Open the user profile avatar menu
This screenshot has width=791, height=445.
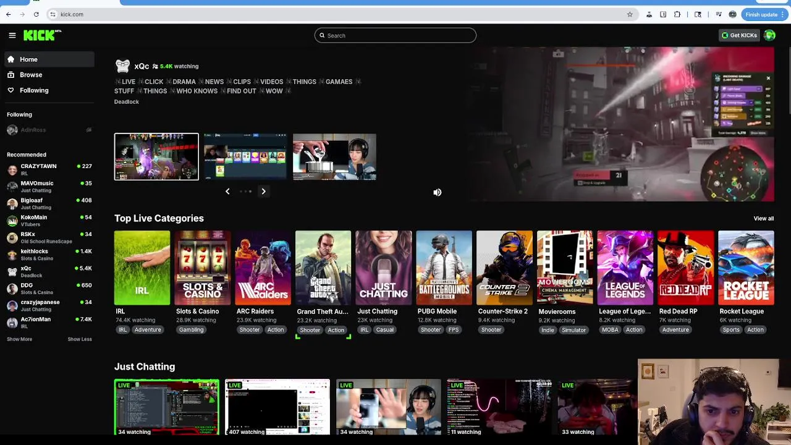pos(769,35)
